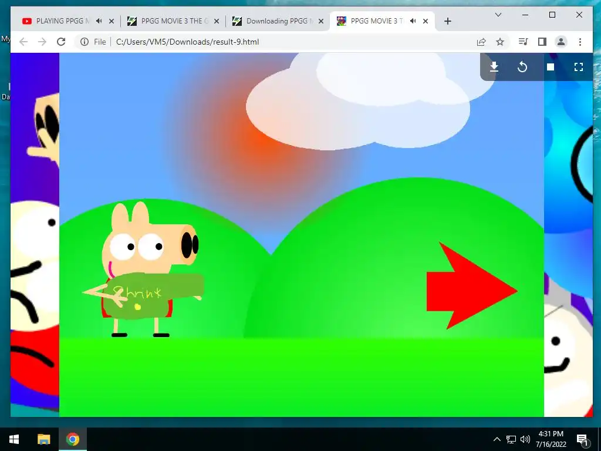
Task: Close the PLAYING PPGG YouTube tab
Action: pyautogui.click(x=112, y=21)
